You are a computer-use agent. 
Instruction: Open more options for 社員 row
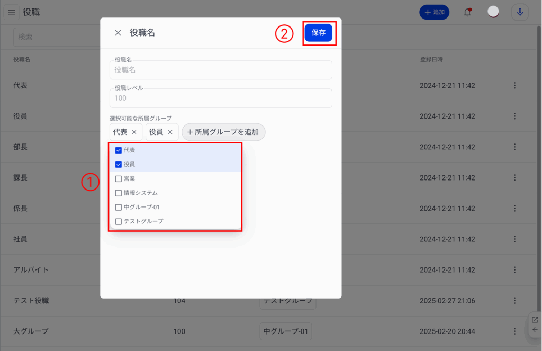pyautogui.click(x=514, y=239)
